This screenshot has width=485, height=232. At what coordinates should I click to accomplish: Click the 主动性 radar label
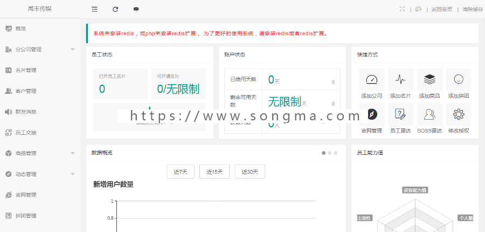[x=364, y=218]
